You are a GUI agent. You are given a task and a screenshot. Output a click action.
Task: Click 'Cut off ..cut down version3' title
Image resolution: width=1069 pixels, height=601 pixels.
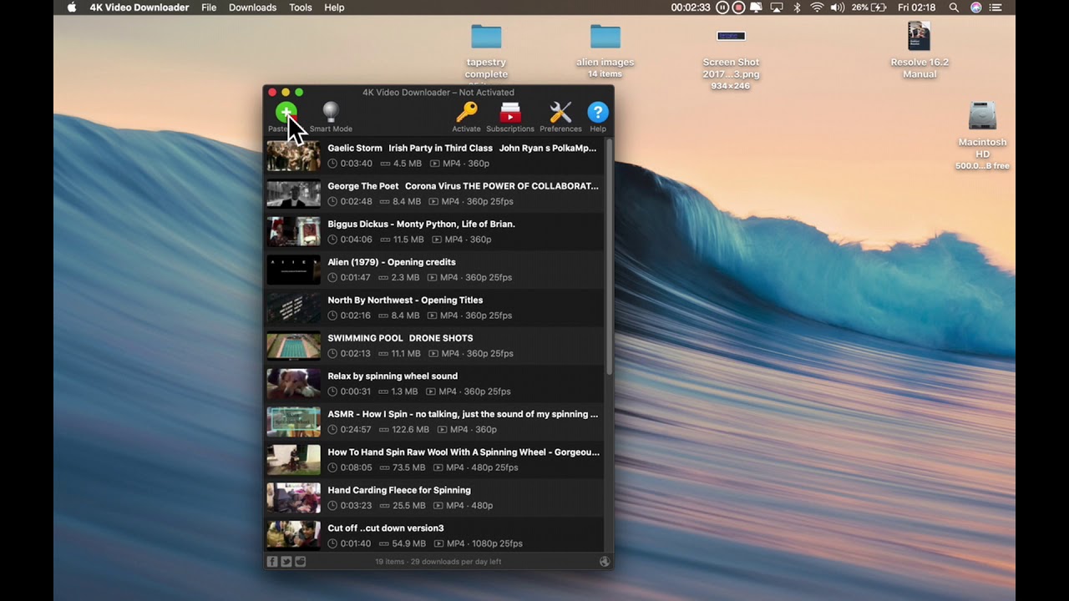pos(386,528)
